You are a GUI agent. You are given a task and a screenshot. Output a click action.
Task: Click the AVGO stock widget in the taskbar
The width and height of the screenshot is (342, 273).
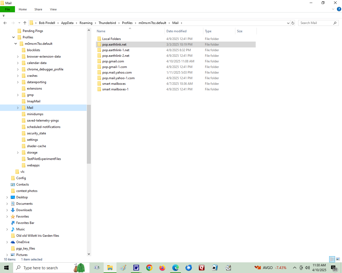tap(270, 268)
